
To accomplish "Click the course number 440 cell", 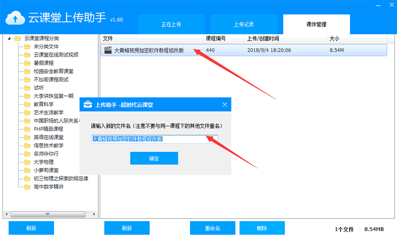I will click(x=210, y=50).
